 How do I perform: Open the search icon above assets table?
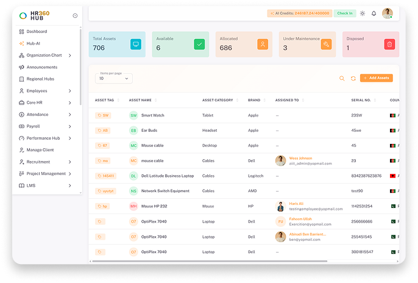click(342, 79)
